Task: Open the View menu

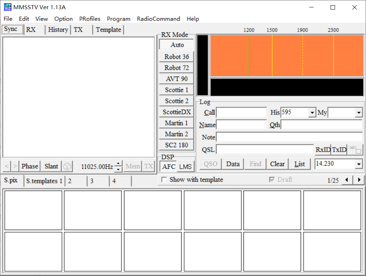Action: [42, 19]
